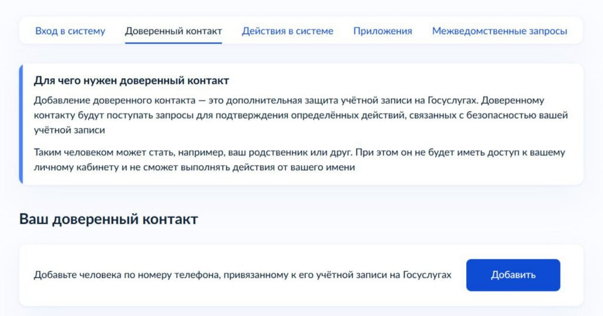
Task: Open the "Вход в систему" tab
Action: [x=70, y=31]
